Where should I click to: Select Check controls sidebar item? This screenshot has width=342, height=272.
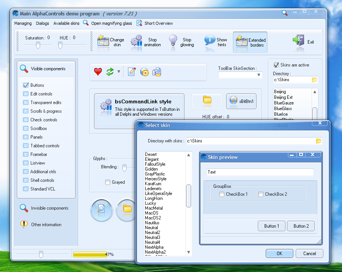(40, 120)
